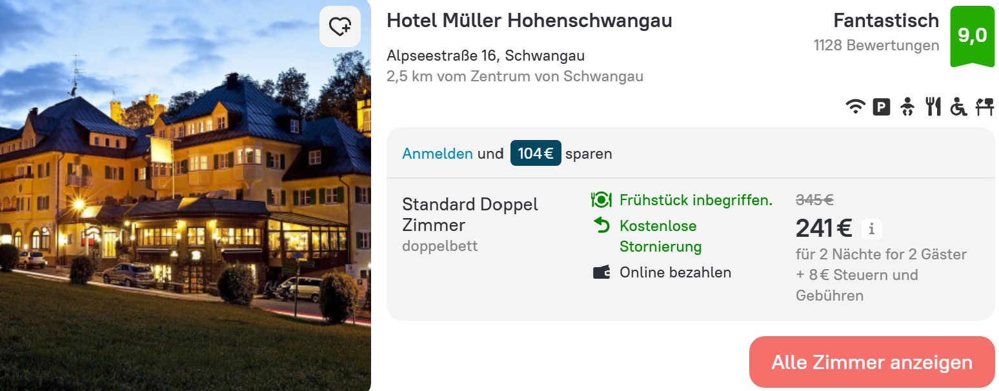999x391 pixels.
Task: Click the free cancellation arrow icon
Action: [601, 225]
